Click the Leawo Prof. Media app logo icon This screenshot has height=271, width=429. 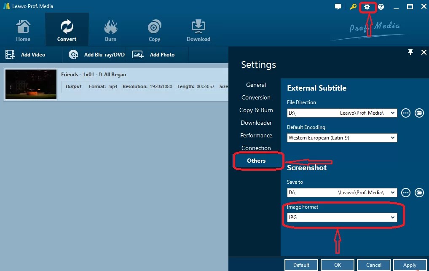pos(6,6)
